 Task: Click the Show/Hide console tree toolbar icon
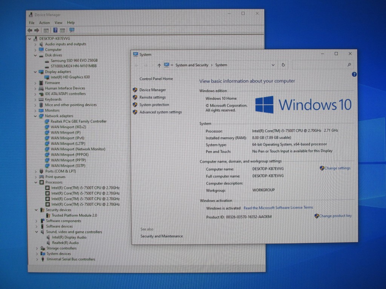point(46,30)
